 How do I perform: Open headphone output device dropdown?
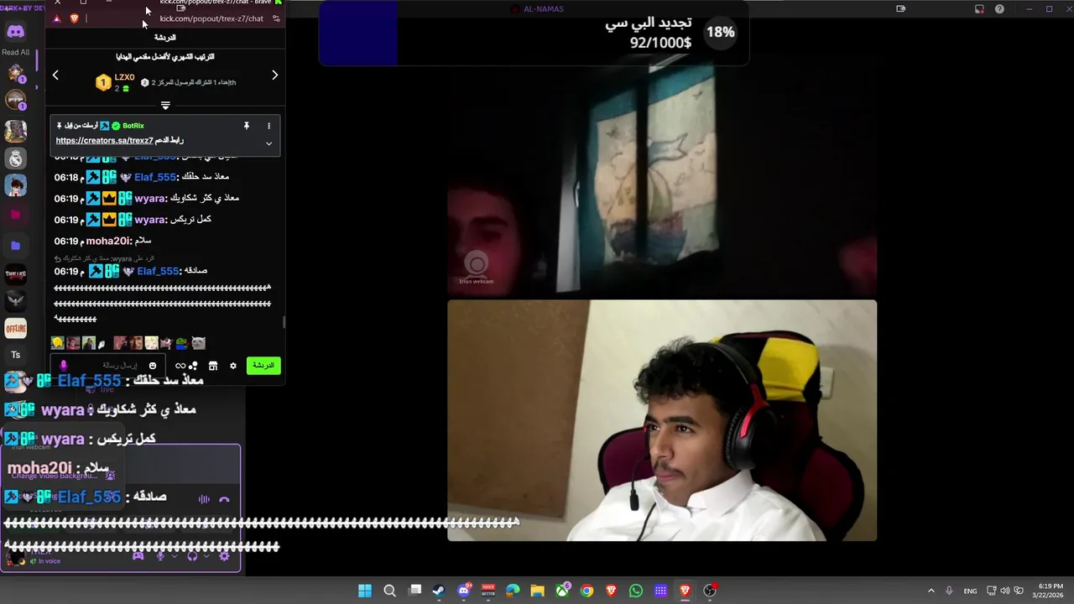click(206, 555)
